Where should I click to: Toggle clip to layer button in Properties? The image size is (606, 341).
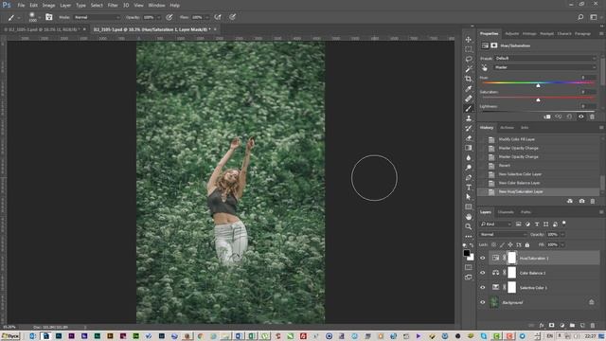pos(547,117)
